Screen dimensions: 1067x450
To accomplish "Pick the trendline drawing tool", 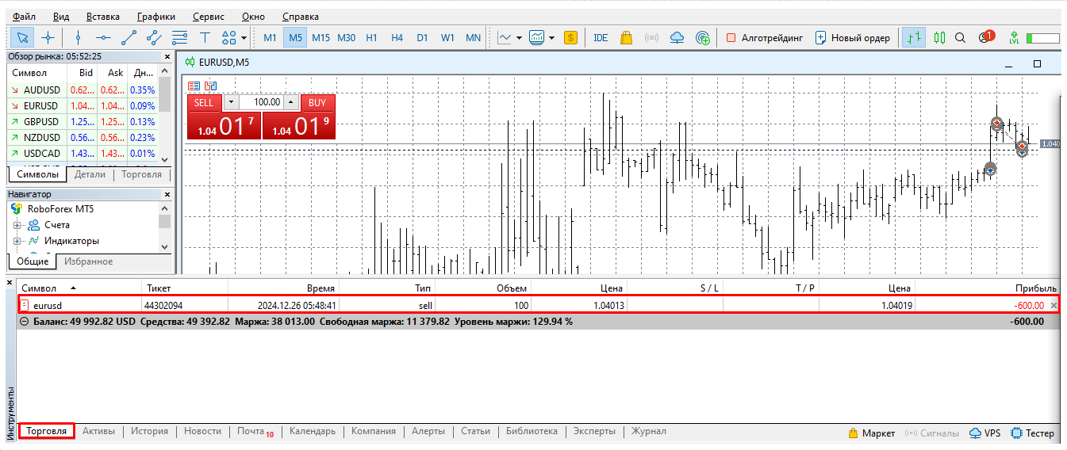I will point(129,37).
